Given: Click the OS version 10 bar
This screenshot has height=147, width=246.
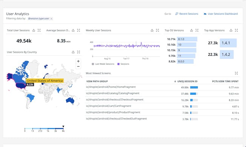Looking at the screenshot, I should 186,44.
